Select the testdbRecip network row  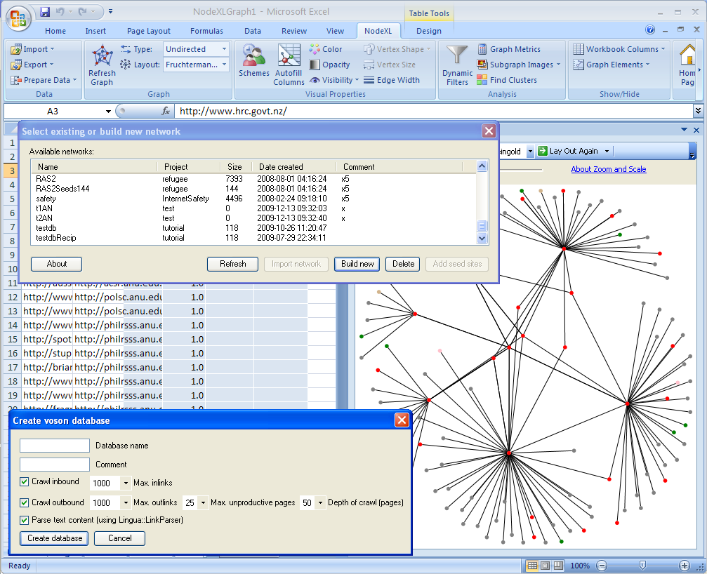tap(253, 238)
